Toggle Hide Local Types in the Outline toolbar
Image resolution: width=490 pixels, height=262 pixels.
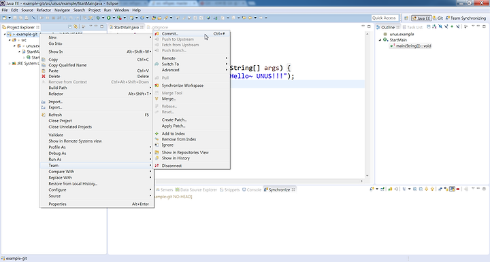pos(458,26)
